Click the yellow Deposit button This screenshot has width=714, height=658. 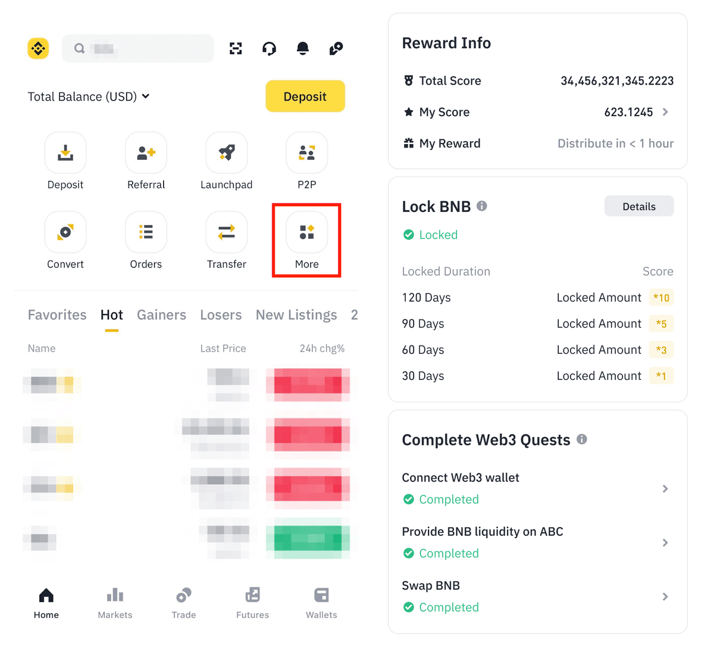[305, 96]
